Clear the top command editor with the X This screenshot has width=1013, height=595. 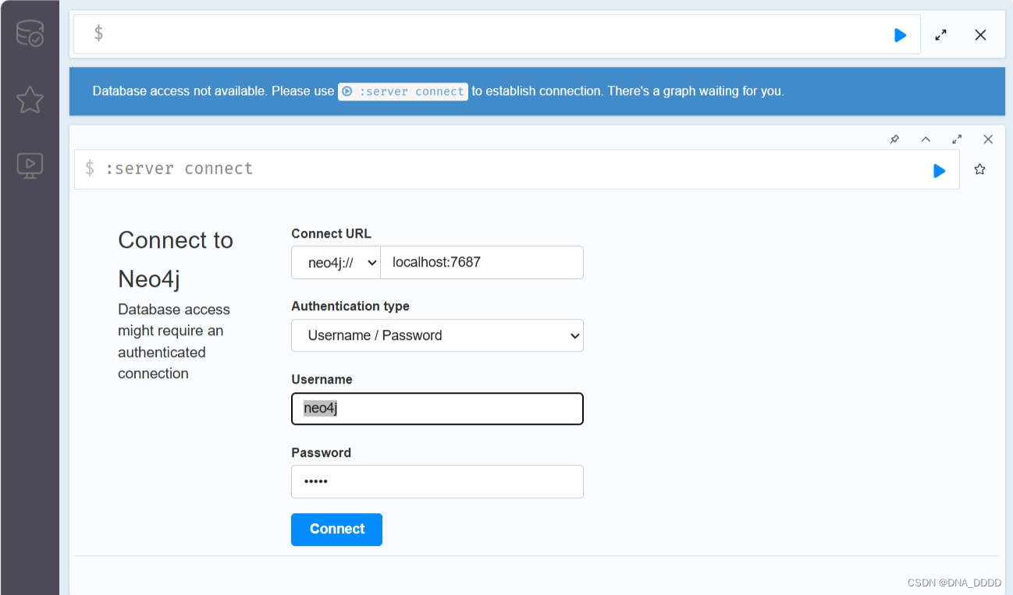pos(980,34)
